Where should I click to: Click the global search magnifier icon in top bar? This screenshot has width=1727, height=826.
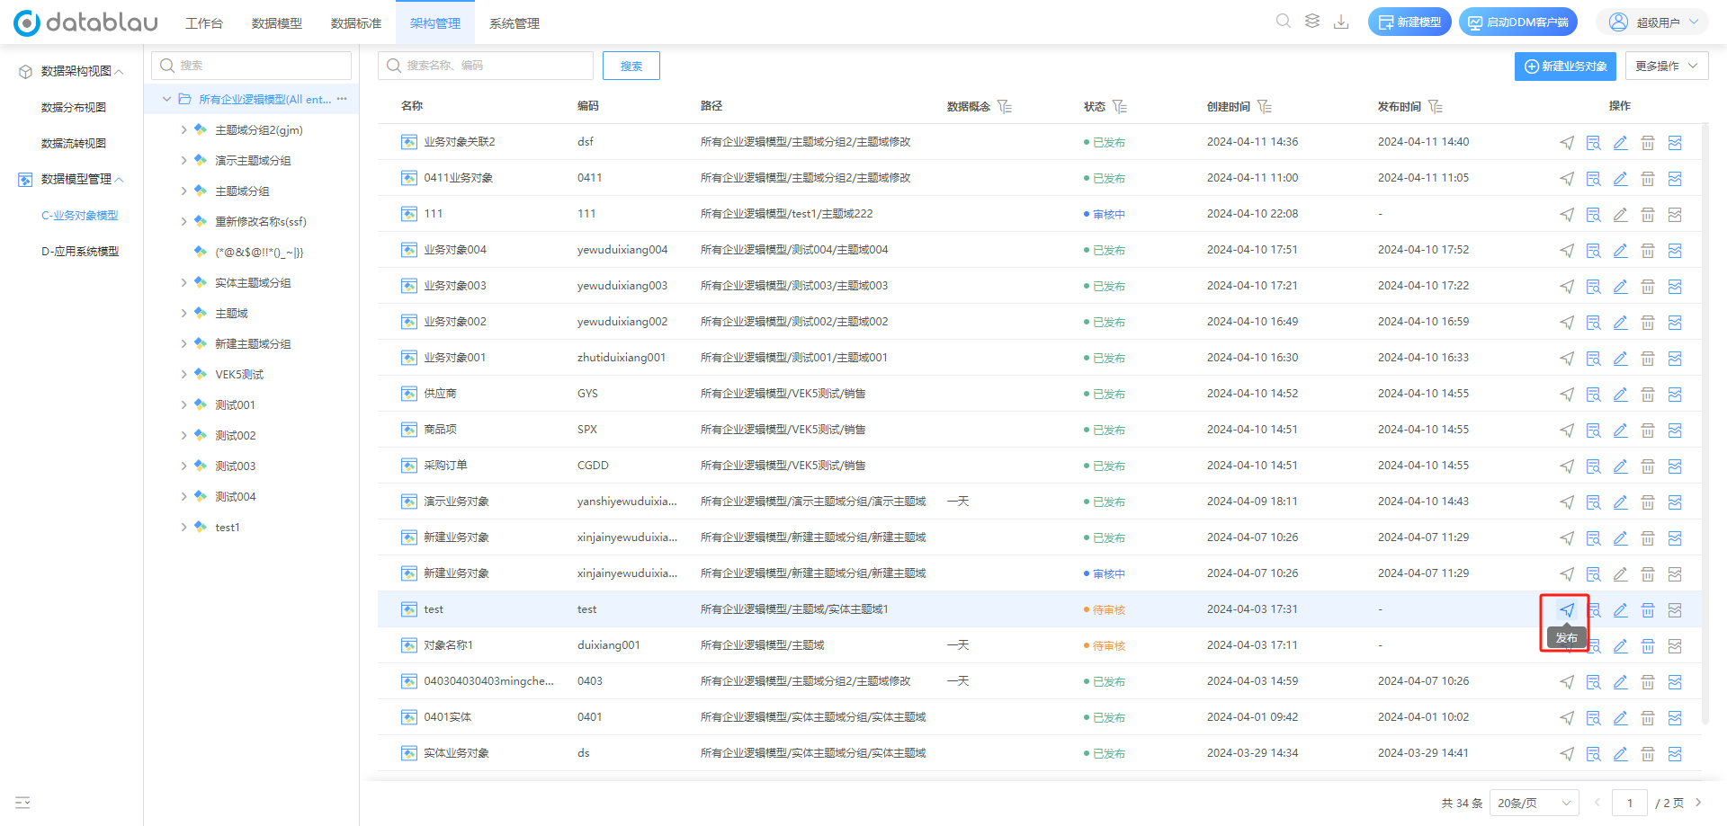click(x=1284, y=21)
